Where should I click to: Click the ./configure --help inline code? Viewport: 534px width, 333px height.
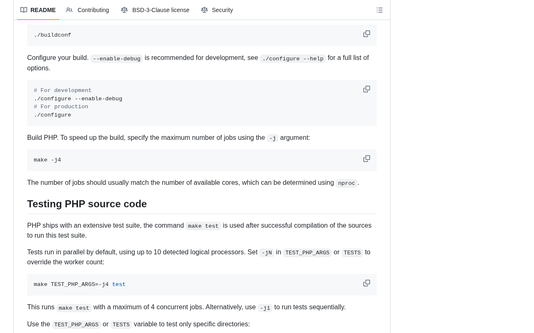pos(293,59)
